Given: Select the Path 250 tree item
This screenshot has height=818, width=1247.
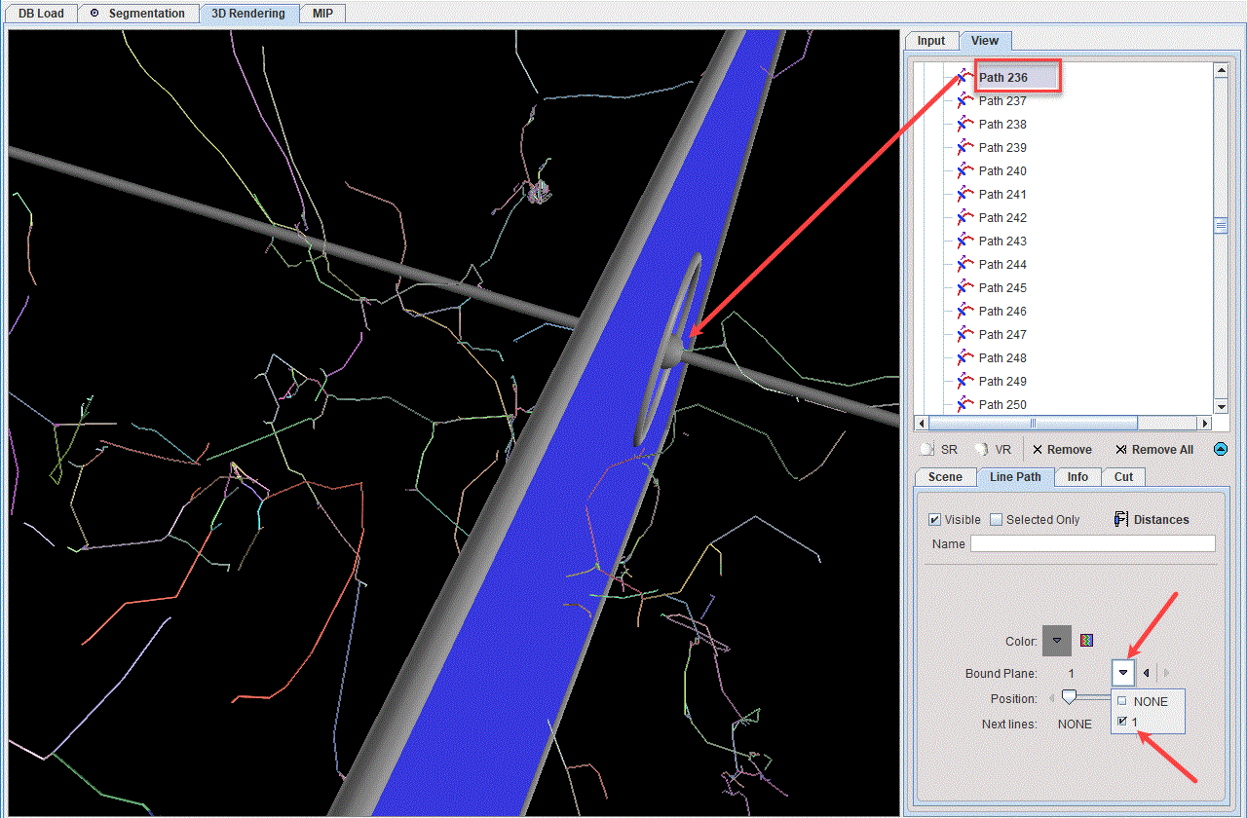Looking at the screenshot, I should 1002,404.
